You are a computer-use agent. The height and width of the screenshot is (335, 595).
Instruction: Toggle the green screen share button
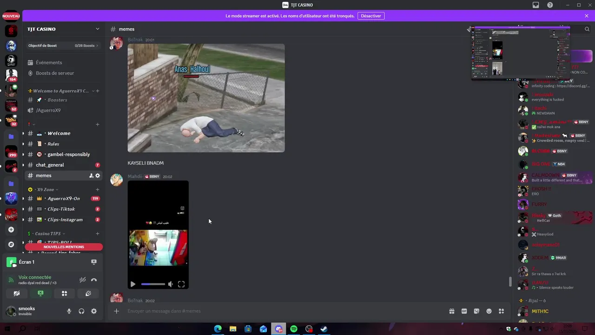point(40,294)
